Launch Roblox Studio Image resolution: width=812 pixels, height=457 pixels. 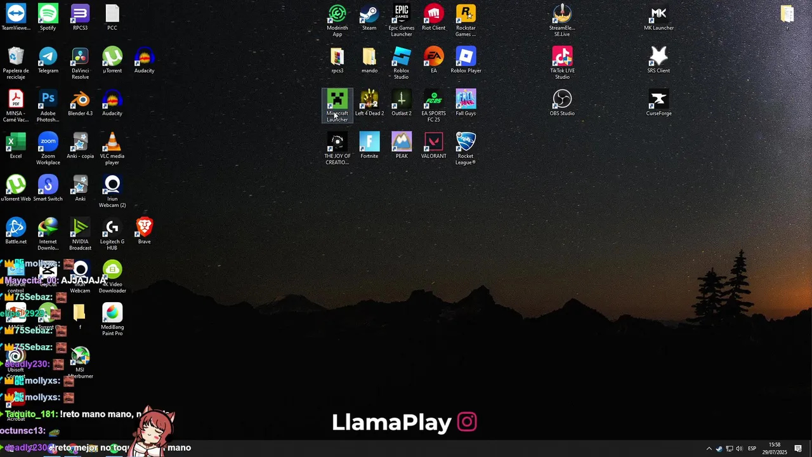point(402,63)
